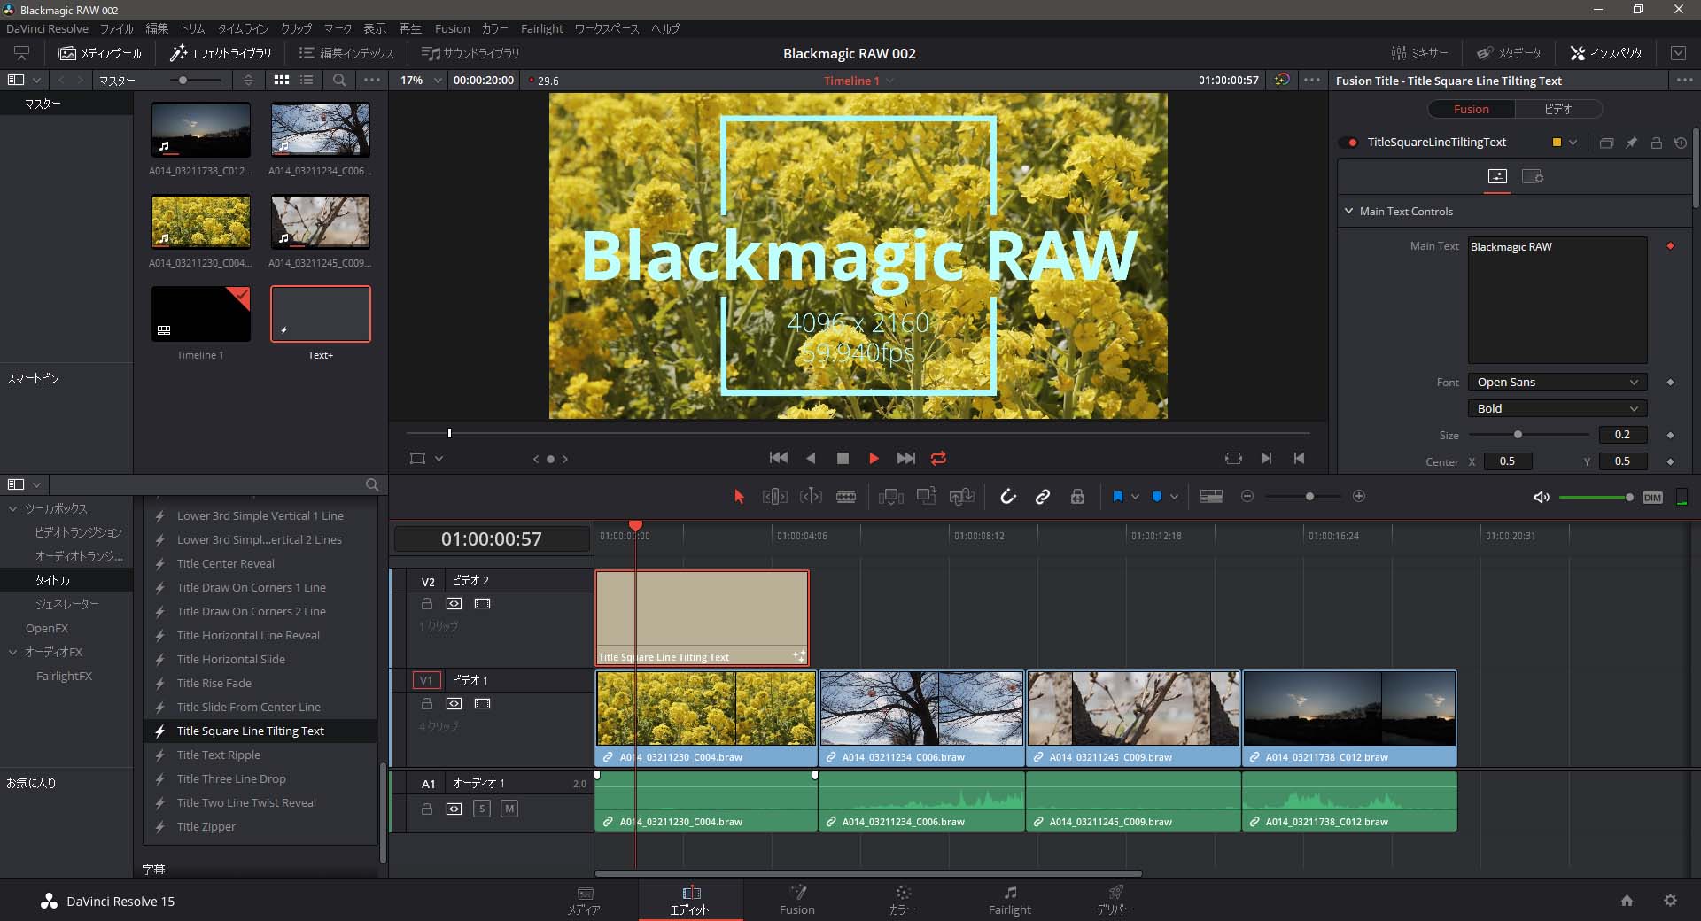Jump to first frame of timeline
Image resolution: width=1701 pixels, height=921 pixels.
779,458
